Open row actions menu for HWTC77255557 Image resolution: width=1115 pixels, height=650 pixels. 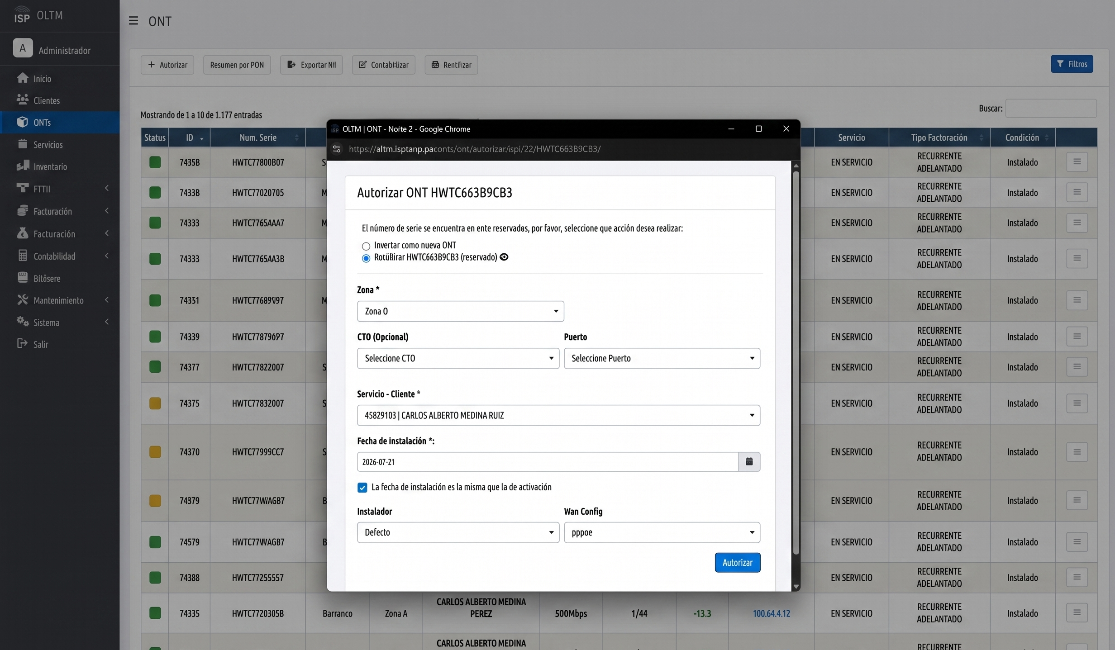click(1077, 577)
